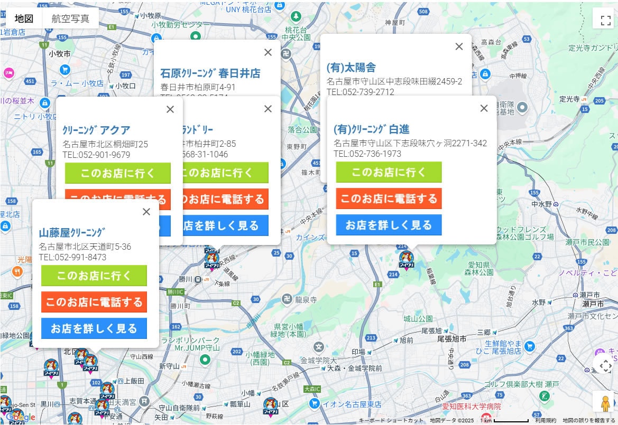Click the shop marker beside 守山区 label
The image size is (618, 425).
tap(270, 406)
